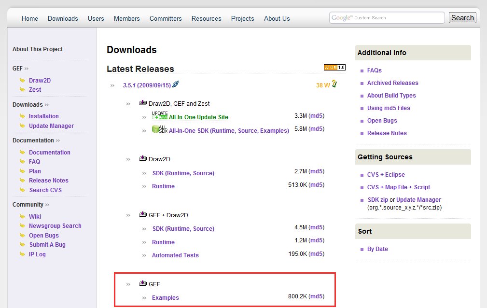
Task: Click the question mark help icon near 38 W
Action: pyautogui.click(x=334, y=84)
